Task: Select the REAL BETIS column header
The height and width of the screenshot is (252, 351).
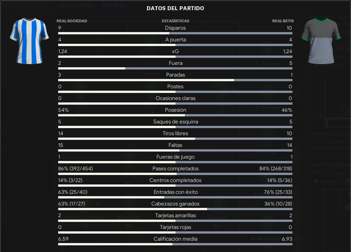Action: (283, 21)
